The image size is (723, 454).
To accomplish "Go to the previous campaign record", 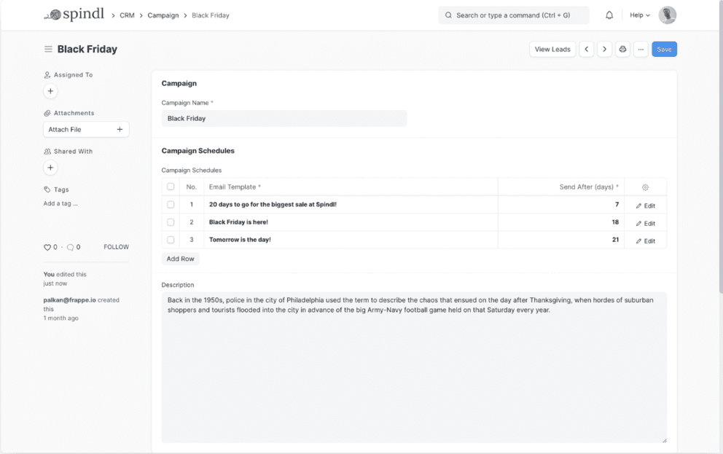I will (587, 50).
